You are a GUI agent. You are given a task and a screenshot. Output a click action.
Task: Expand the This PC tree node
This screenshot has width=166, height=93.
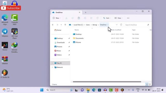[x=52, y=63]
